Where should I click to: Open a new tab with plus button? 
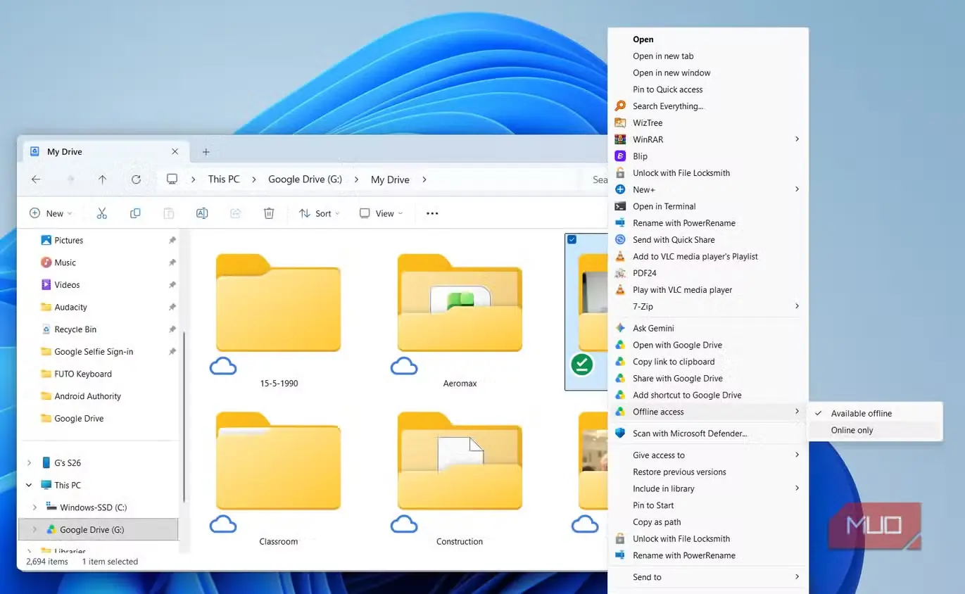point(206,151)
